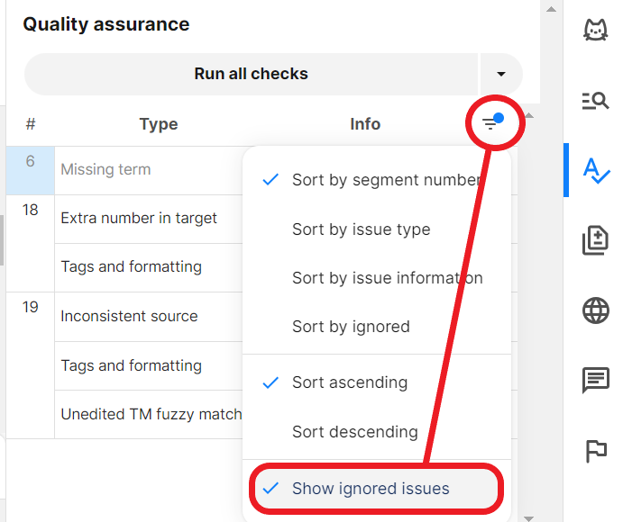Open the cat icon panel in sidebar

(596, 31)
